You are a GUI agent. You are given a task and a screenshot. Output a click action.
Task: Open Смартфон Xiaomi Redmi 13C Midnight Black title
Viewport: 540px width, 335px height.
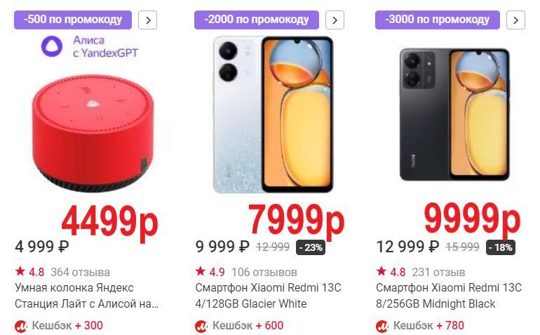(449, 296)
